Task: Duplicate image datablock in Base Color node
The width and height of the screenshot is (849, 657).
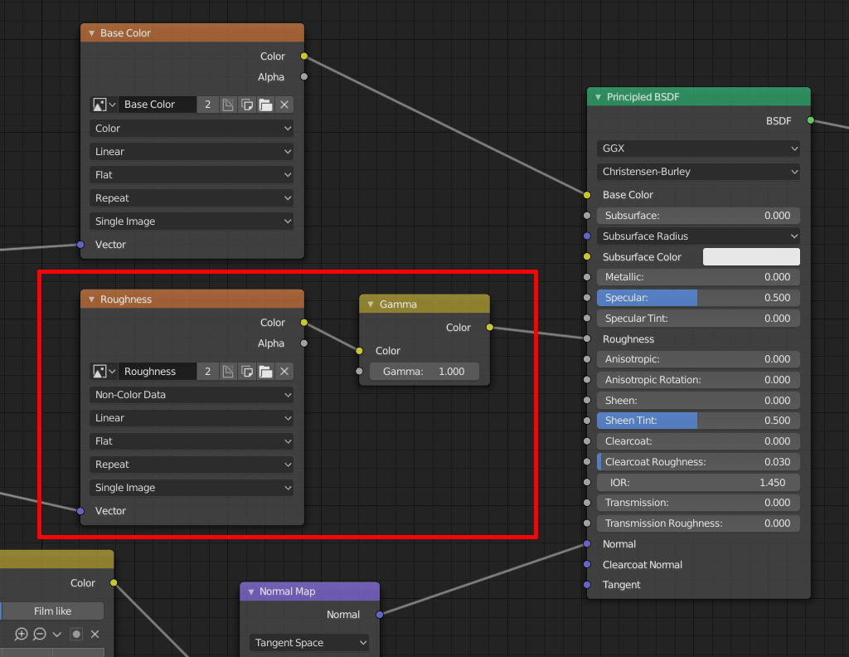Action: (x=247, y=105)
